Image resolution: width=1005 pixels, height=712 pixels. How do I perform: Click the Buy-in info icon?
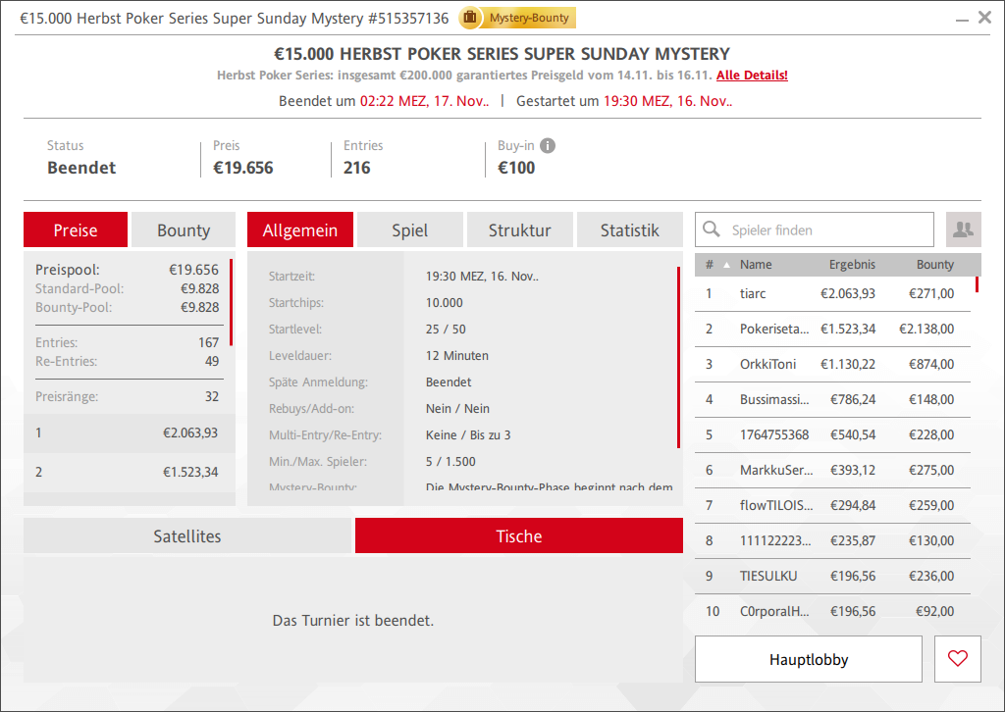[x=548, y=146]
